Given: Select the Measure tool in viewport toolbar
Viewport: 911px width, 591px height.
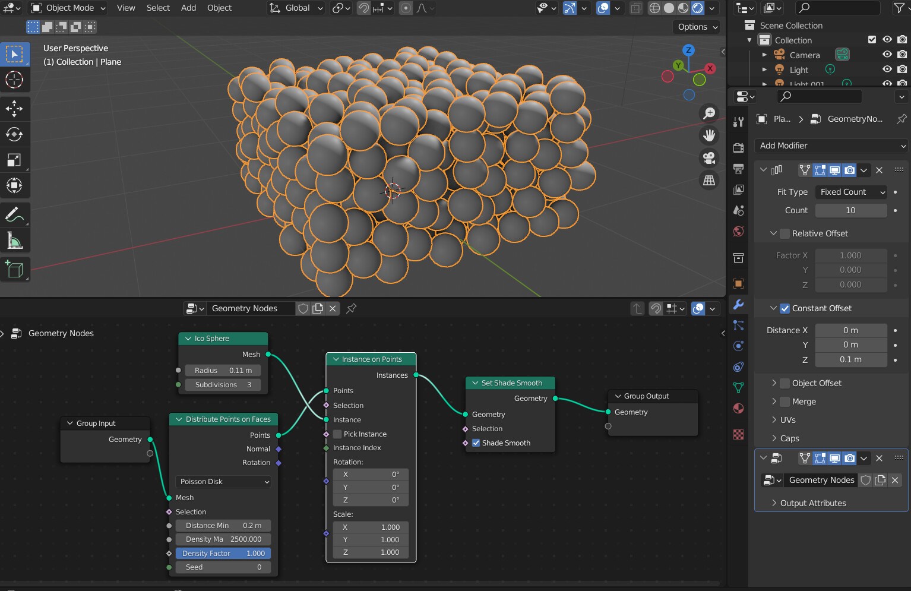Looking at the screenshot, I should [x=14, y=240].
